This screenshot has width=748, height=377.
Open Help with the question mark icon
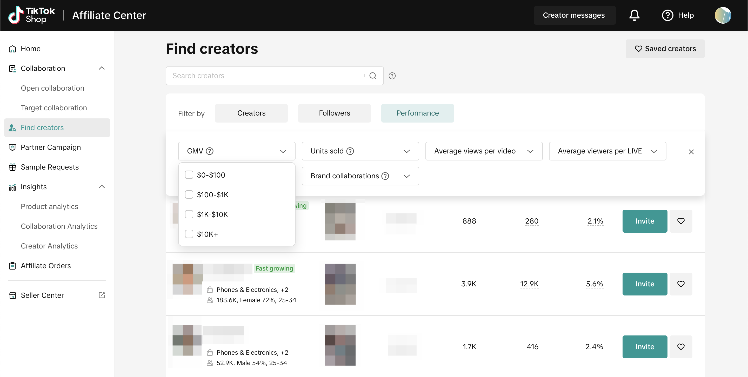tap(667, 15)
